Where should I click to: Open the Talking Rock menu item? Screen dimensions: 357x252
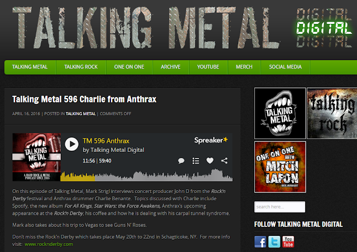81,67
